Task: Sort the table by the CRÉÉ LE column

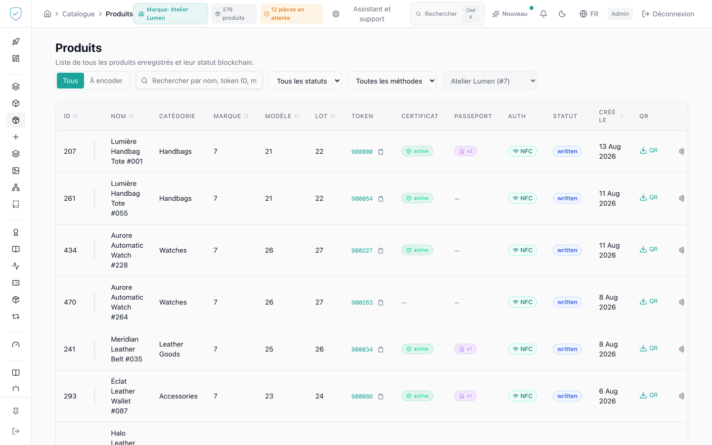Action: pos(611,116)
